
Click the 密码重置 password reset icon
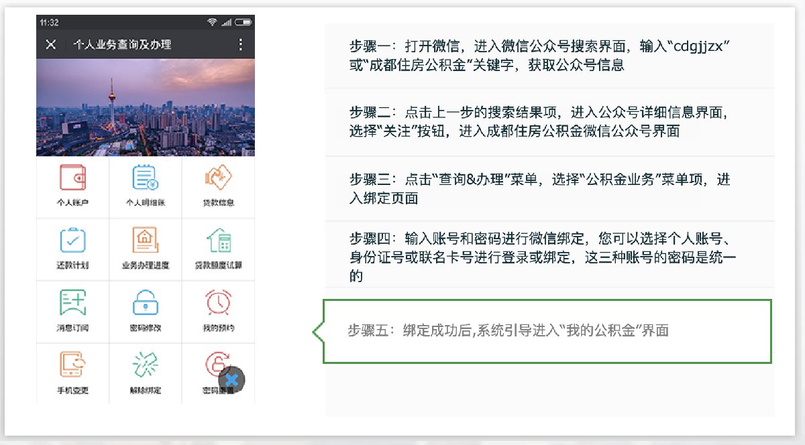(x=217, y=365)
